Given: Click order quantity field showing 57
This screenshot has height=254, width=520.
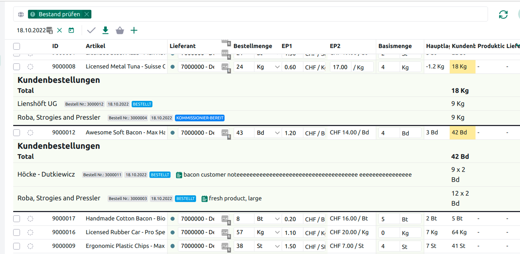Looking at the screenshot, I should click(244, 232).
